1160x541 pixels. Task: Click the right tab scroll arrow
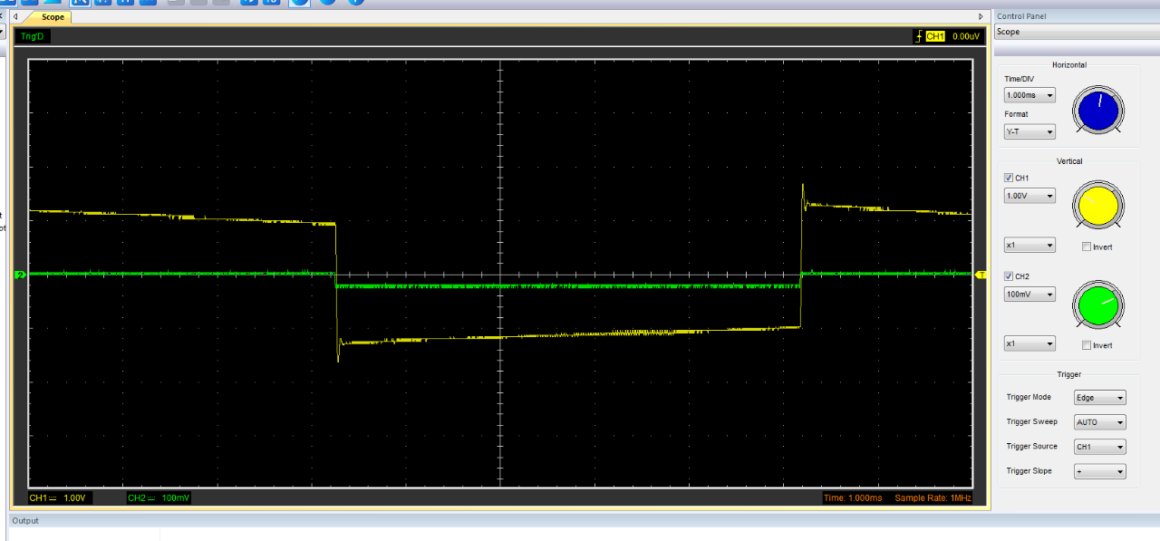coord(981,17)
